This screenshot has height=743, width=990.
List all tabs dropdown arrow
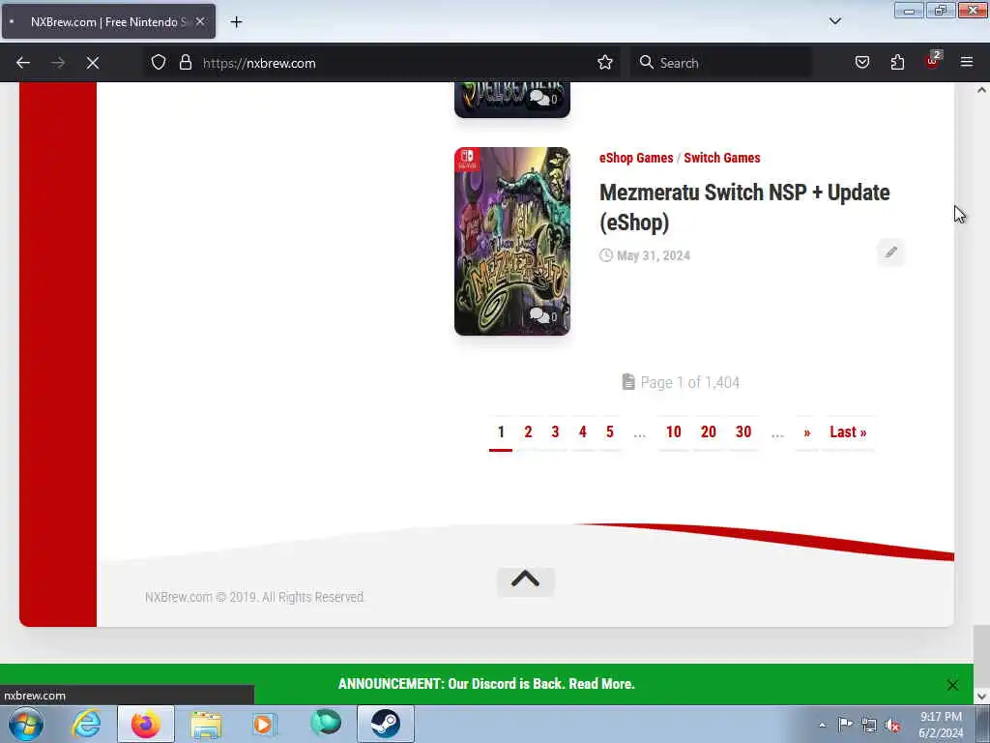pos(835,21)
